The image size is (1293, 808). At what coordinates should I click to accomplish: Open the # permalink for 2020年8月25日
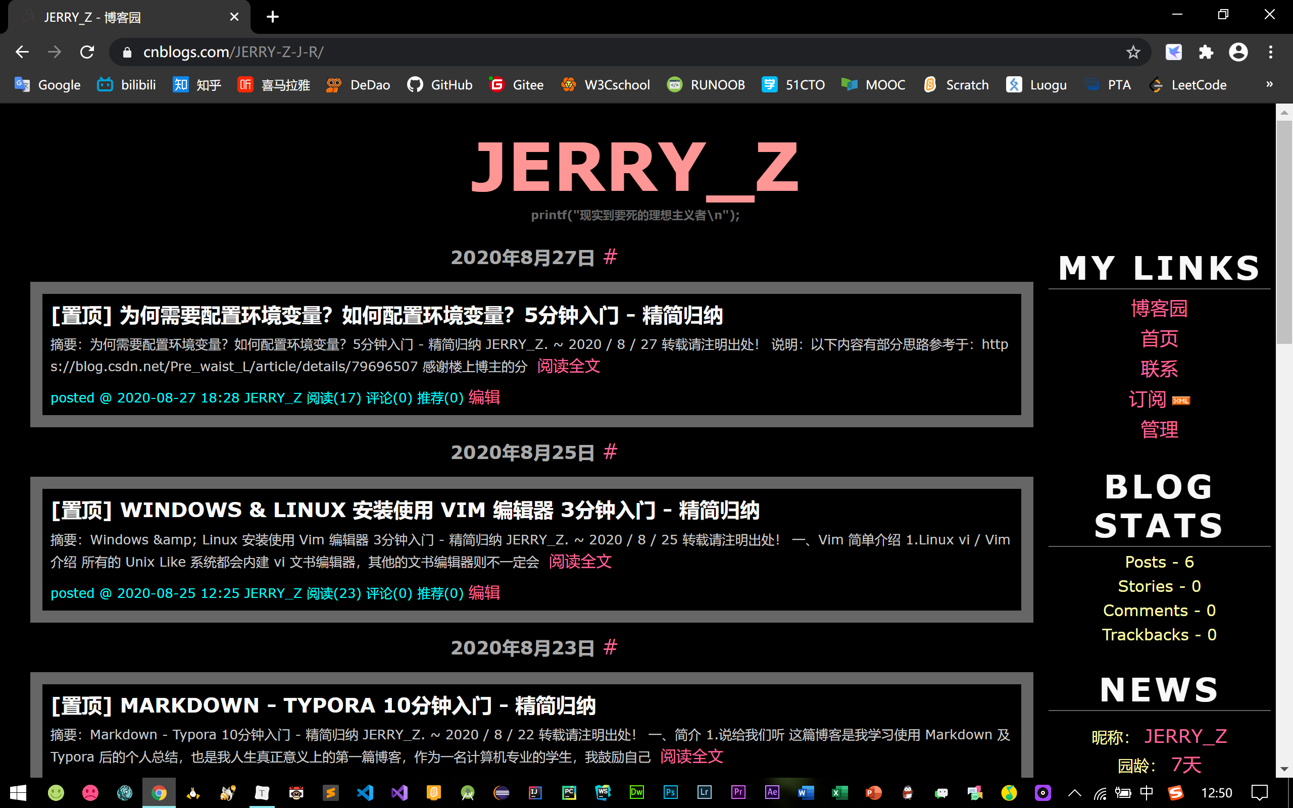[x=610, y=451]
